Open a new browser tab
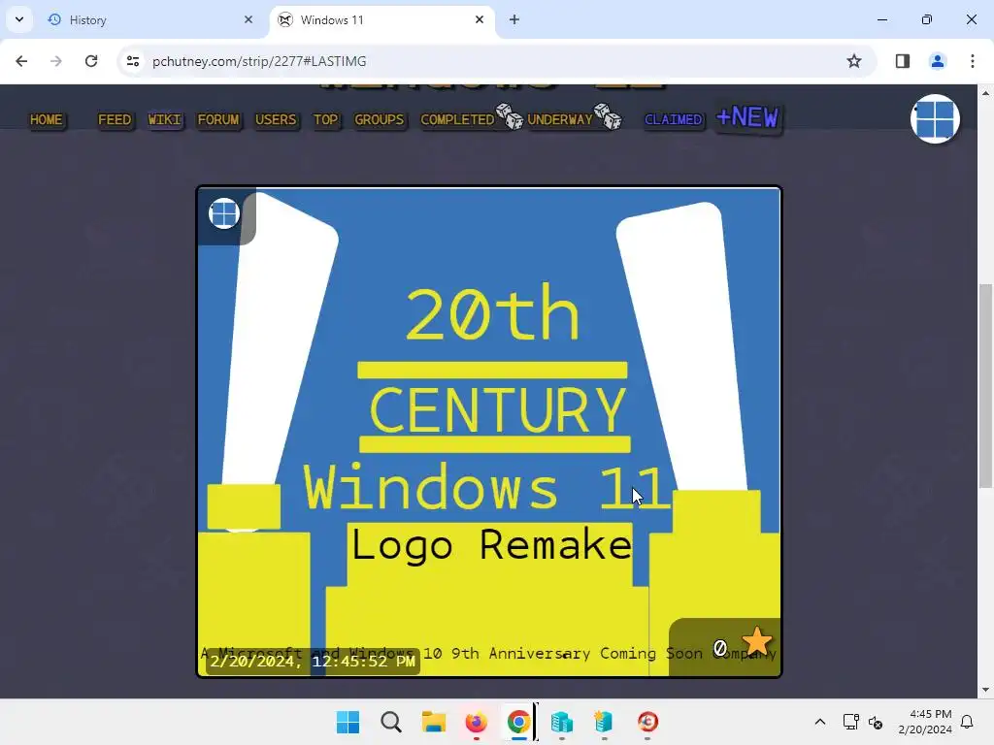 coord(514,19)
